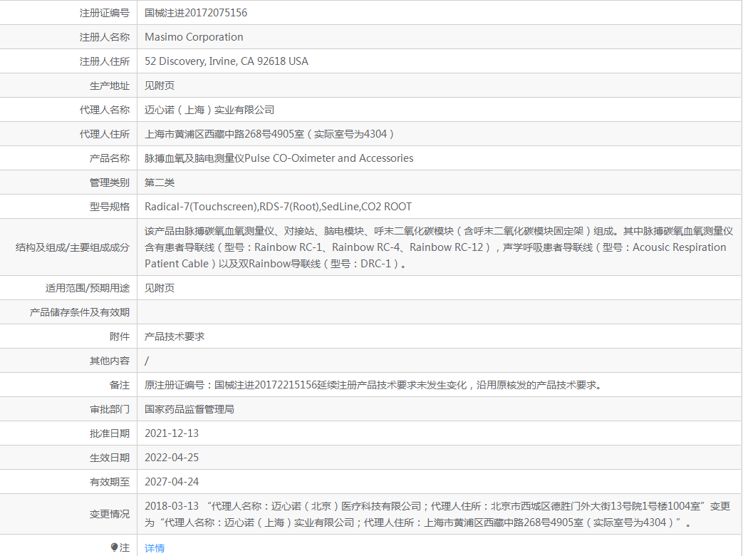Click the 有效期至 label
This screenshot has height=556, width=743.
click(x=110, y=482)
